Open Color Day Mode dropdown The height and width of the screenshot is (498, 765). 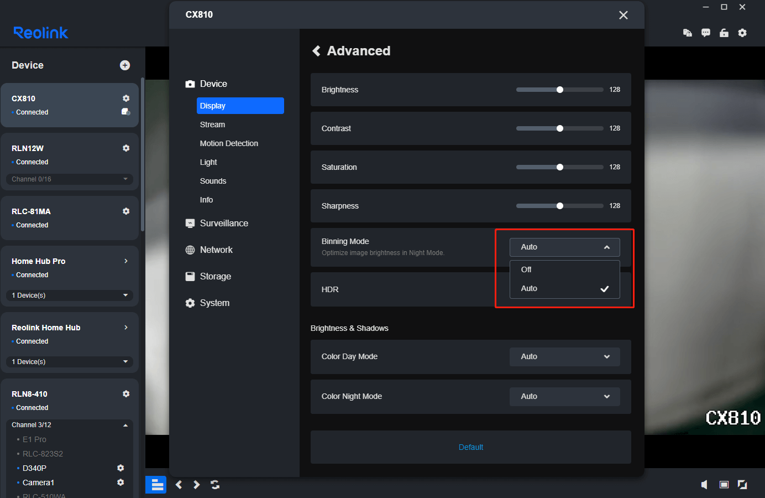tap(565, 356)
